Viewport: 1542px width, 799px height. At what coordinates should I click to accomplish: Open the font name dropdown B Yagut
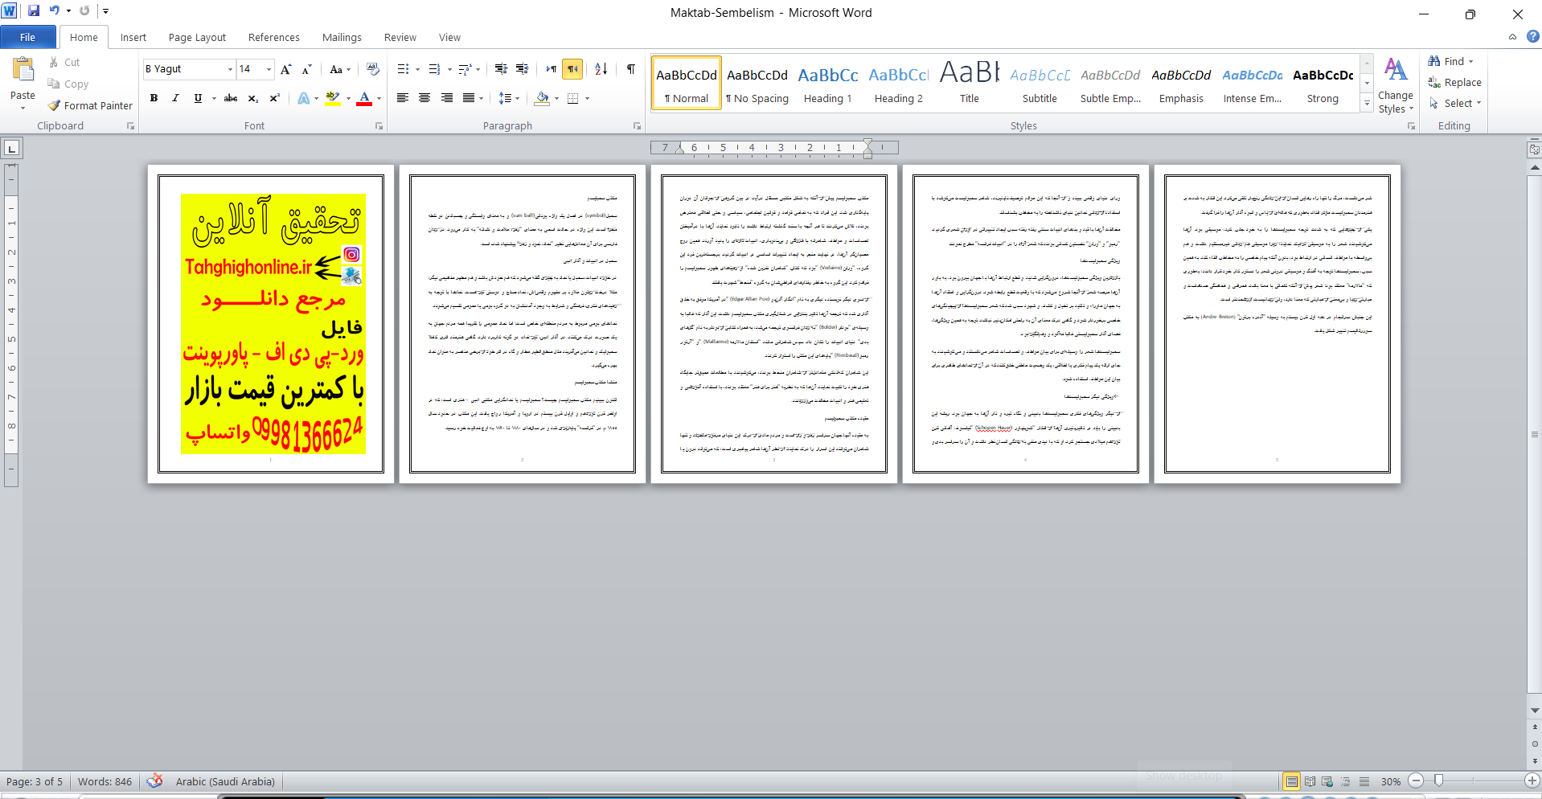230,69
